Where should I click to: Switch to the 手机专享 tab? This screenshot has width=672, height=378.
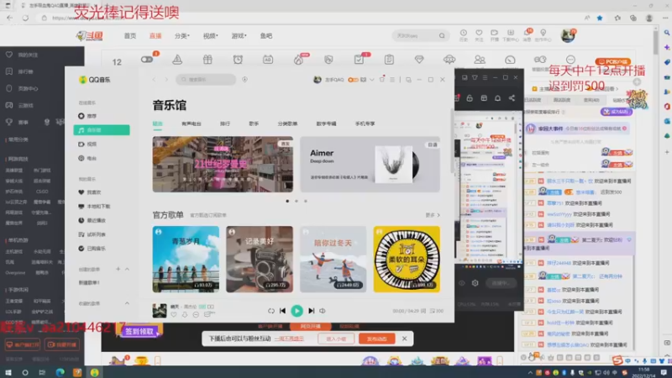click(x=365, y=123)
